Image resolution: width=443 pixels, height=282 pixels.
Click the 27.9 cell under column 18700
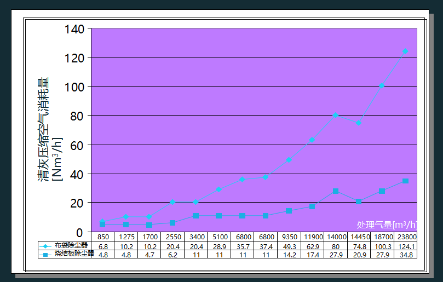pos(383,255)
